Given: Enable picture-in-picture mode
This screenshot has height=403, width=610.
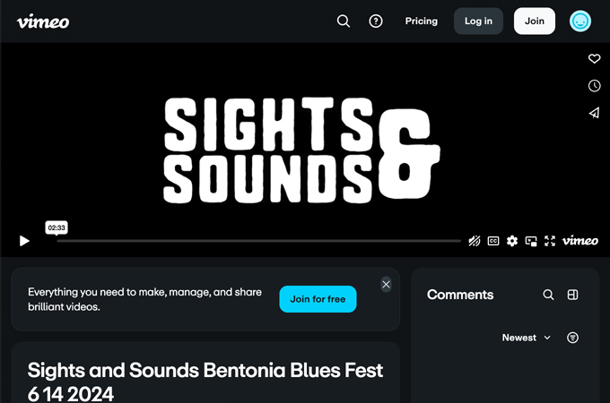Looking at the screenshot, I should 531,241.
